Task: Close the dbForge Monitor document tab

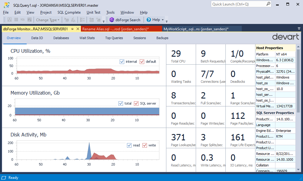Action: (x=78, y=29)
